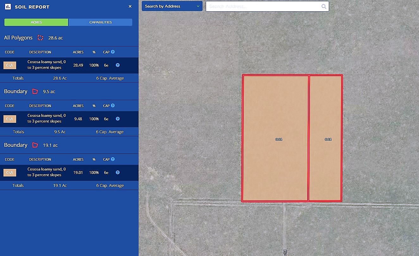Close the Soil Report panel

130,6
